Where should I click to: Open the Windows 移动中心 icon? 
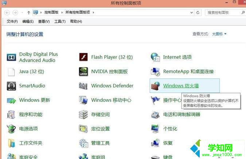[x=83, y=100]
